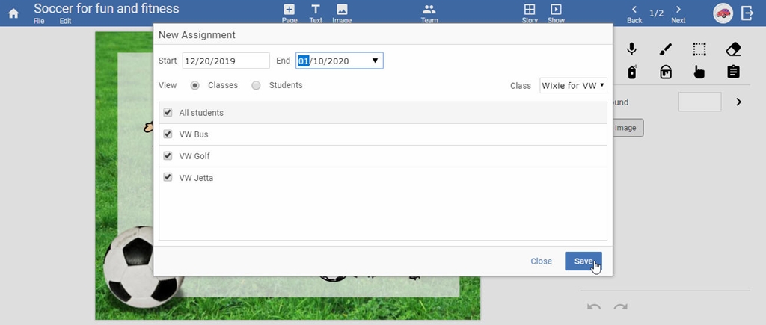The image size is (766, 325).
Task: Open the File menu
Action: tap(39, 21)
